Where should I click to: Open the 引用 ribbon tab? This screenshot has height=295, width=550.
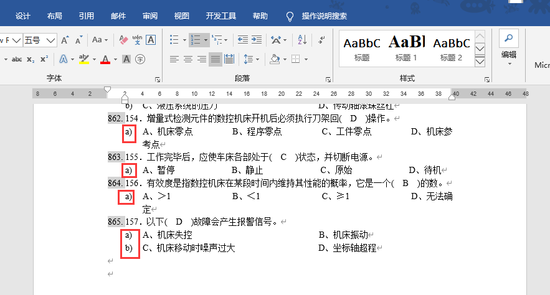87,16
